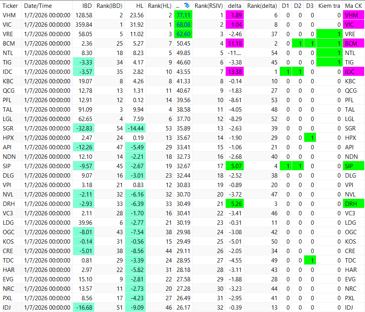Click the D1 column header
This screenshot has height=312, width=365.
pyautogui.click(x=285, y=6)
